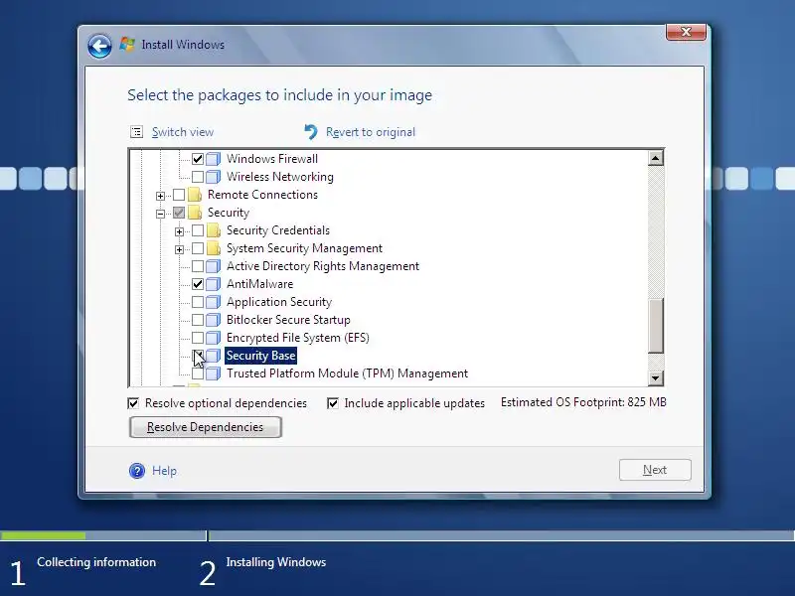795x596 pixels.
Task: Check Active Directory Rights Management checkbox
Action: 198,266
